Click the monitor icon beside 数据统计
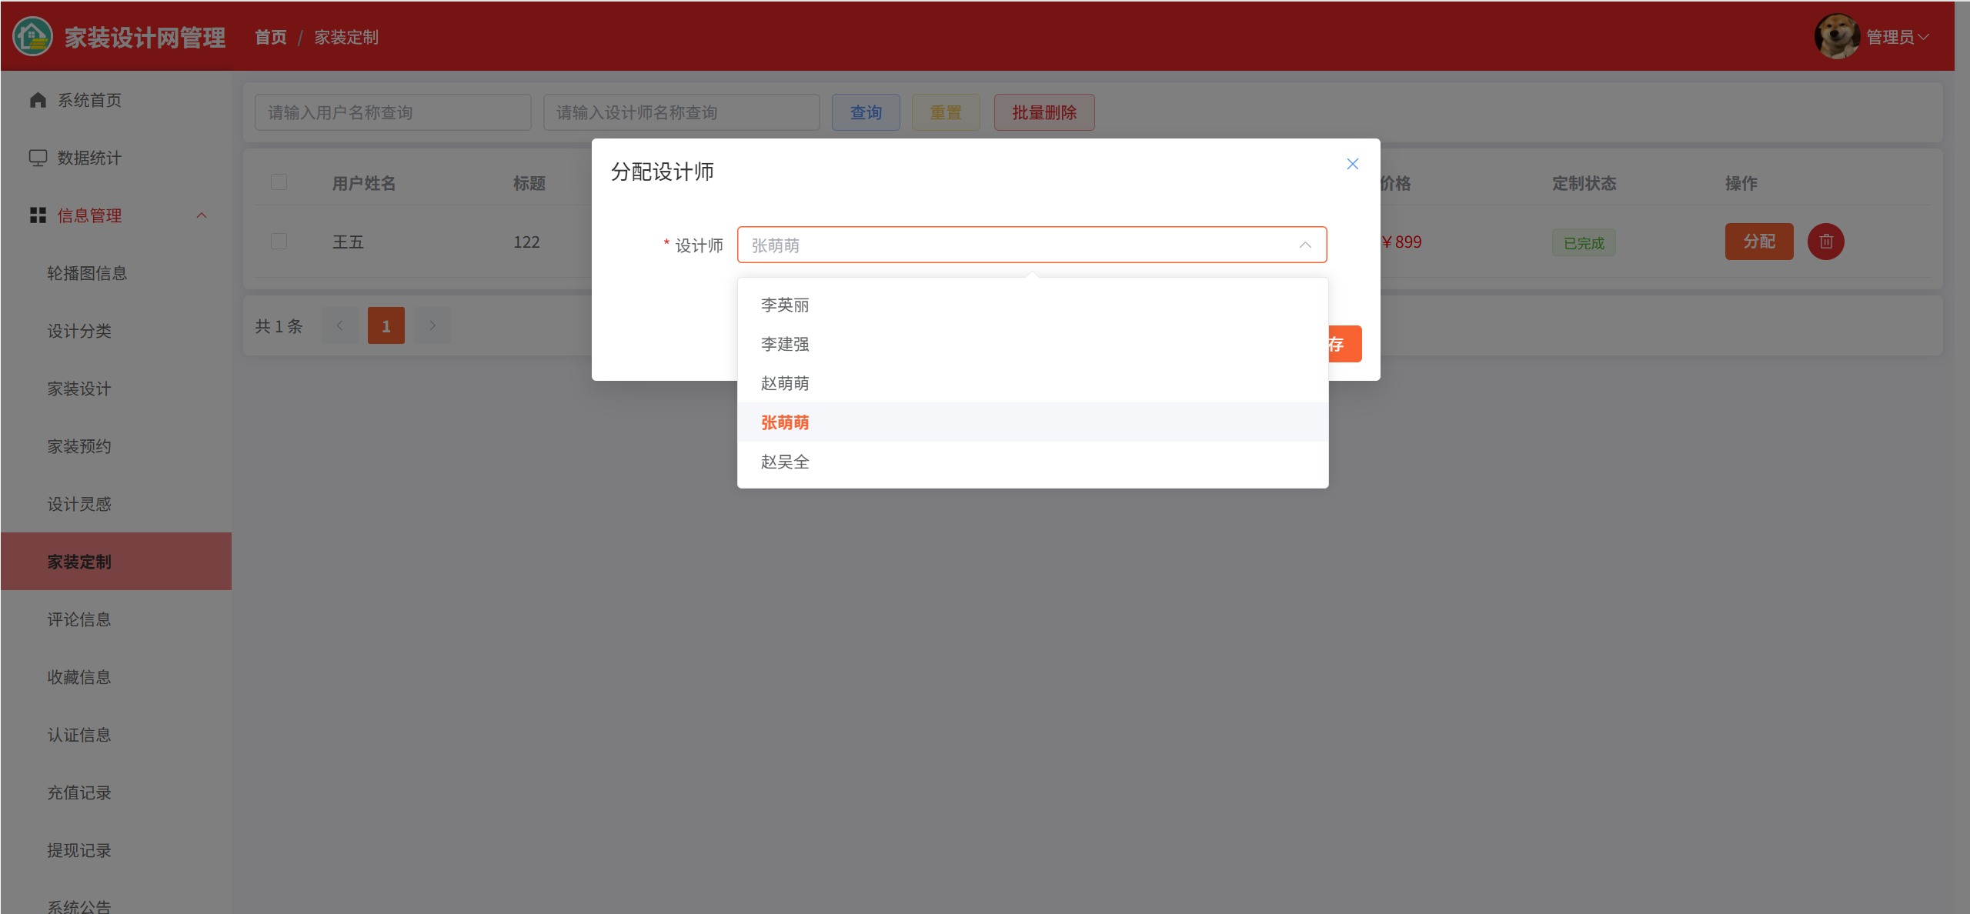 (38, 158)
